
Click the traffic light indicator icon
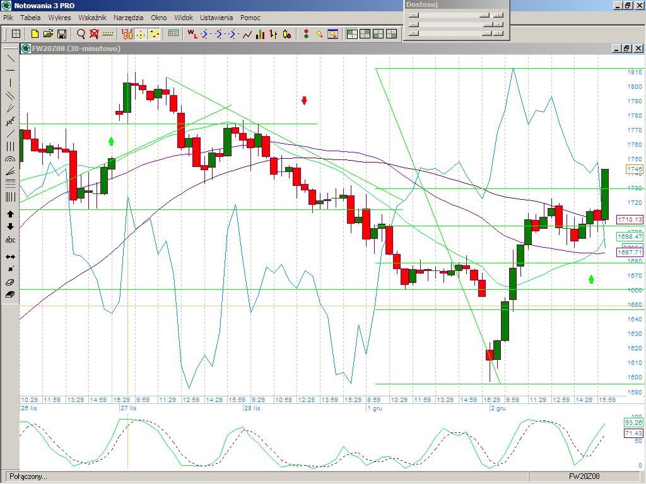pos(306,34)
